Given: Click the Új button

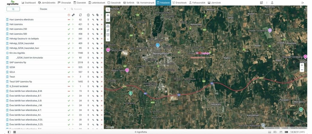Looking at the screenshot, I should click(x=13, y=9).
